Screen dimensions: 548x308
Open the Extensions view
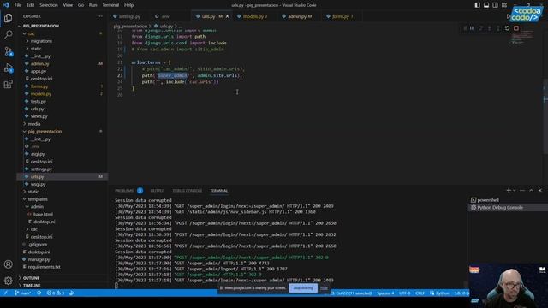point(8,84)
